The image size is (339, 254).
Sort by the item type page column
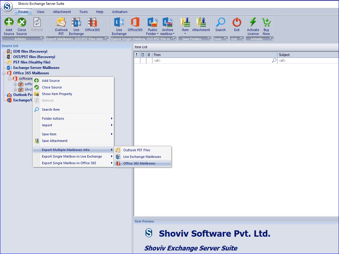[143, 55]
